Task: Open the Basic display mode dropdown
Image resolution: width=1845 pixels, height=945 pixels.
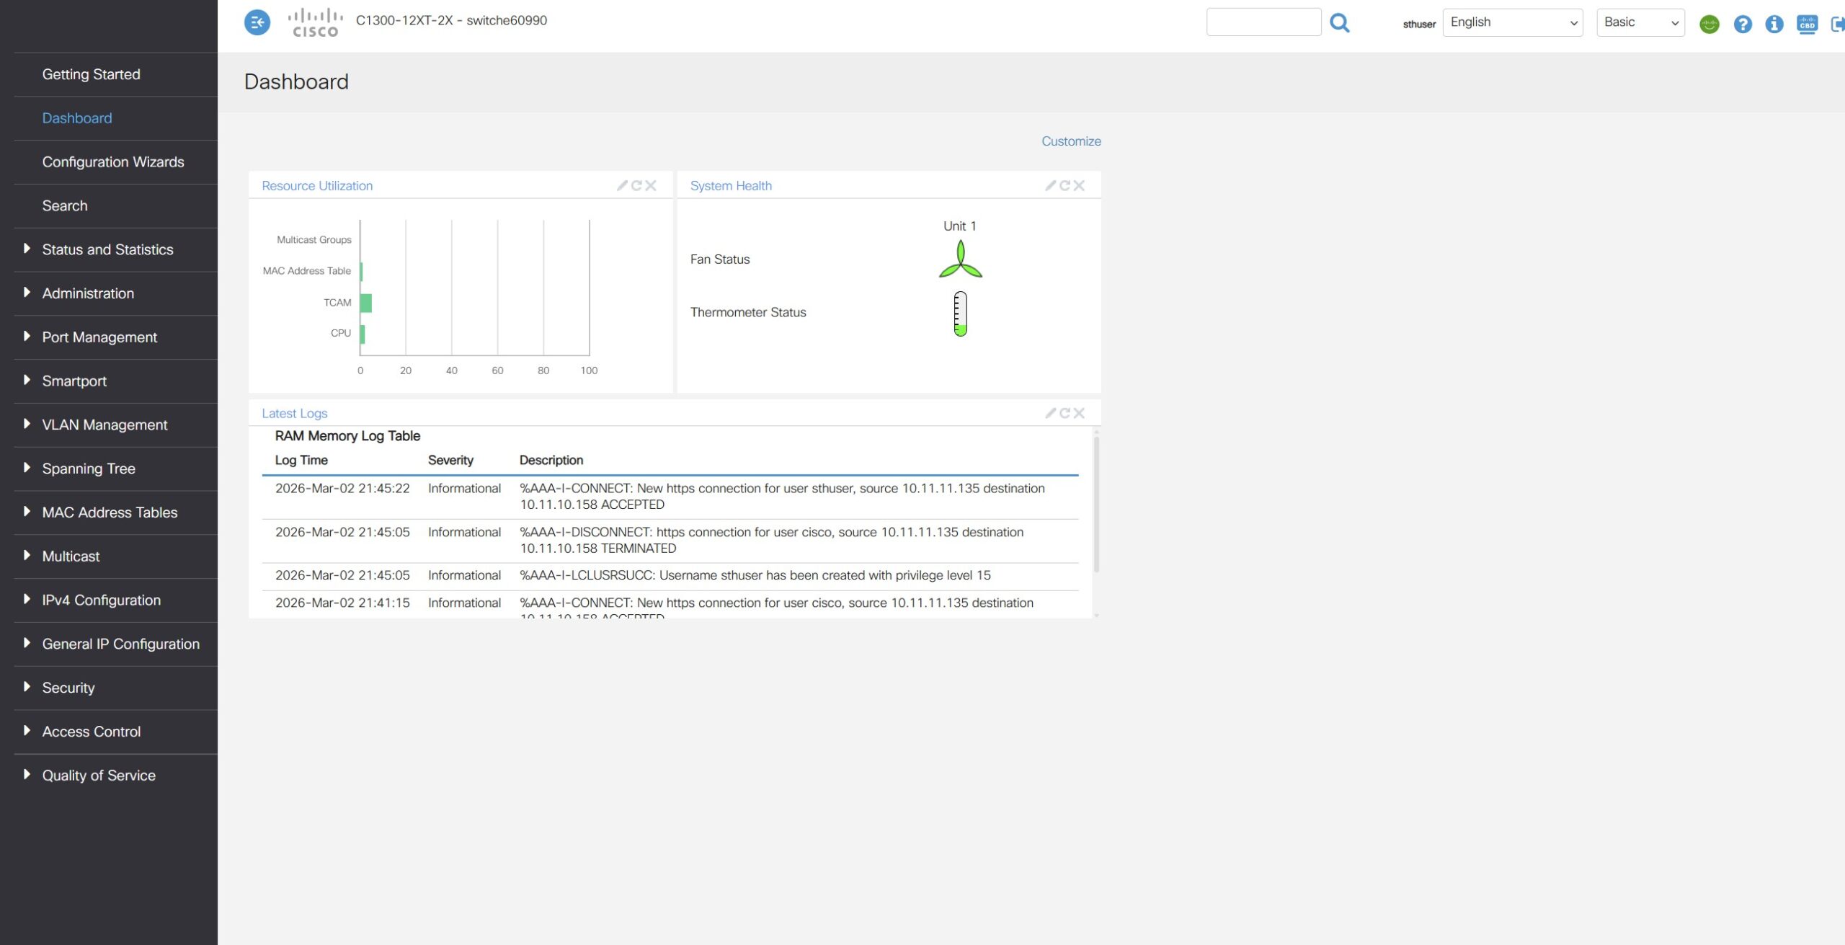Action: coord(1640,22)
